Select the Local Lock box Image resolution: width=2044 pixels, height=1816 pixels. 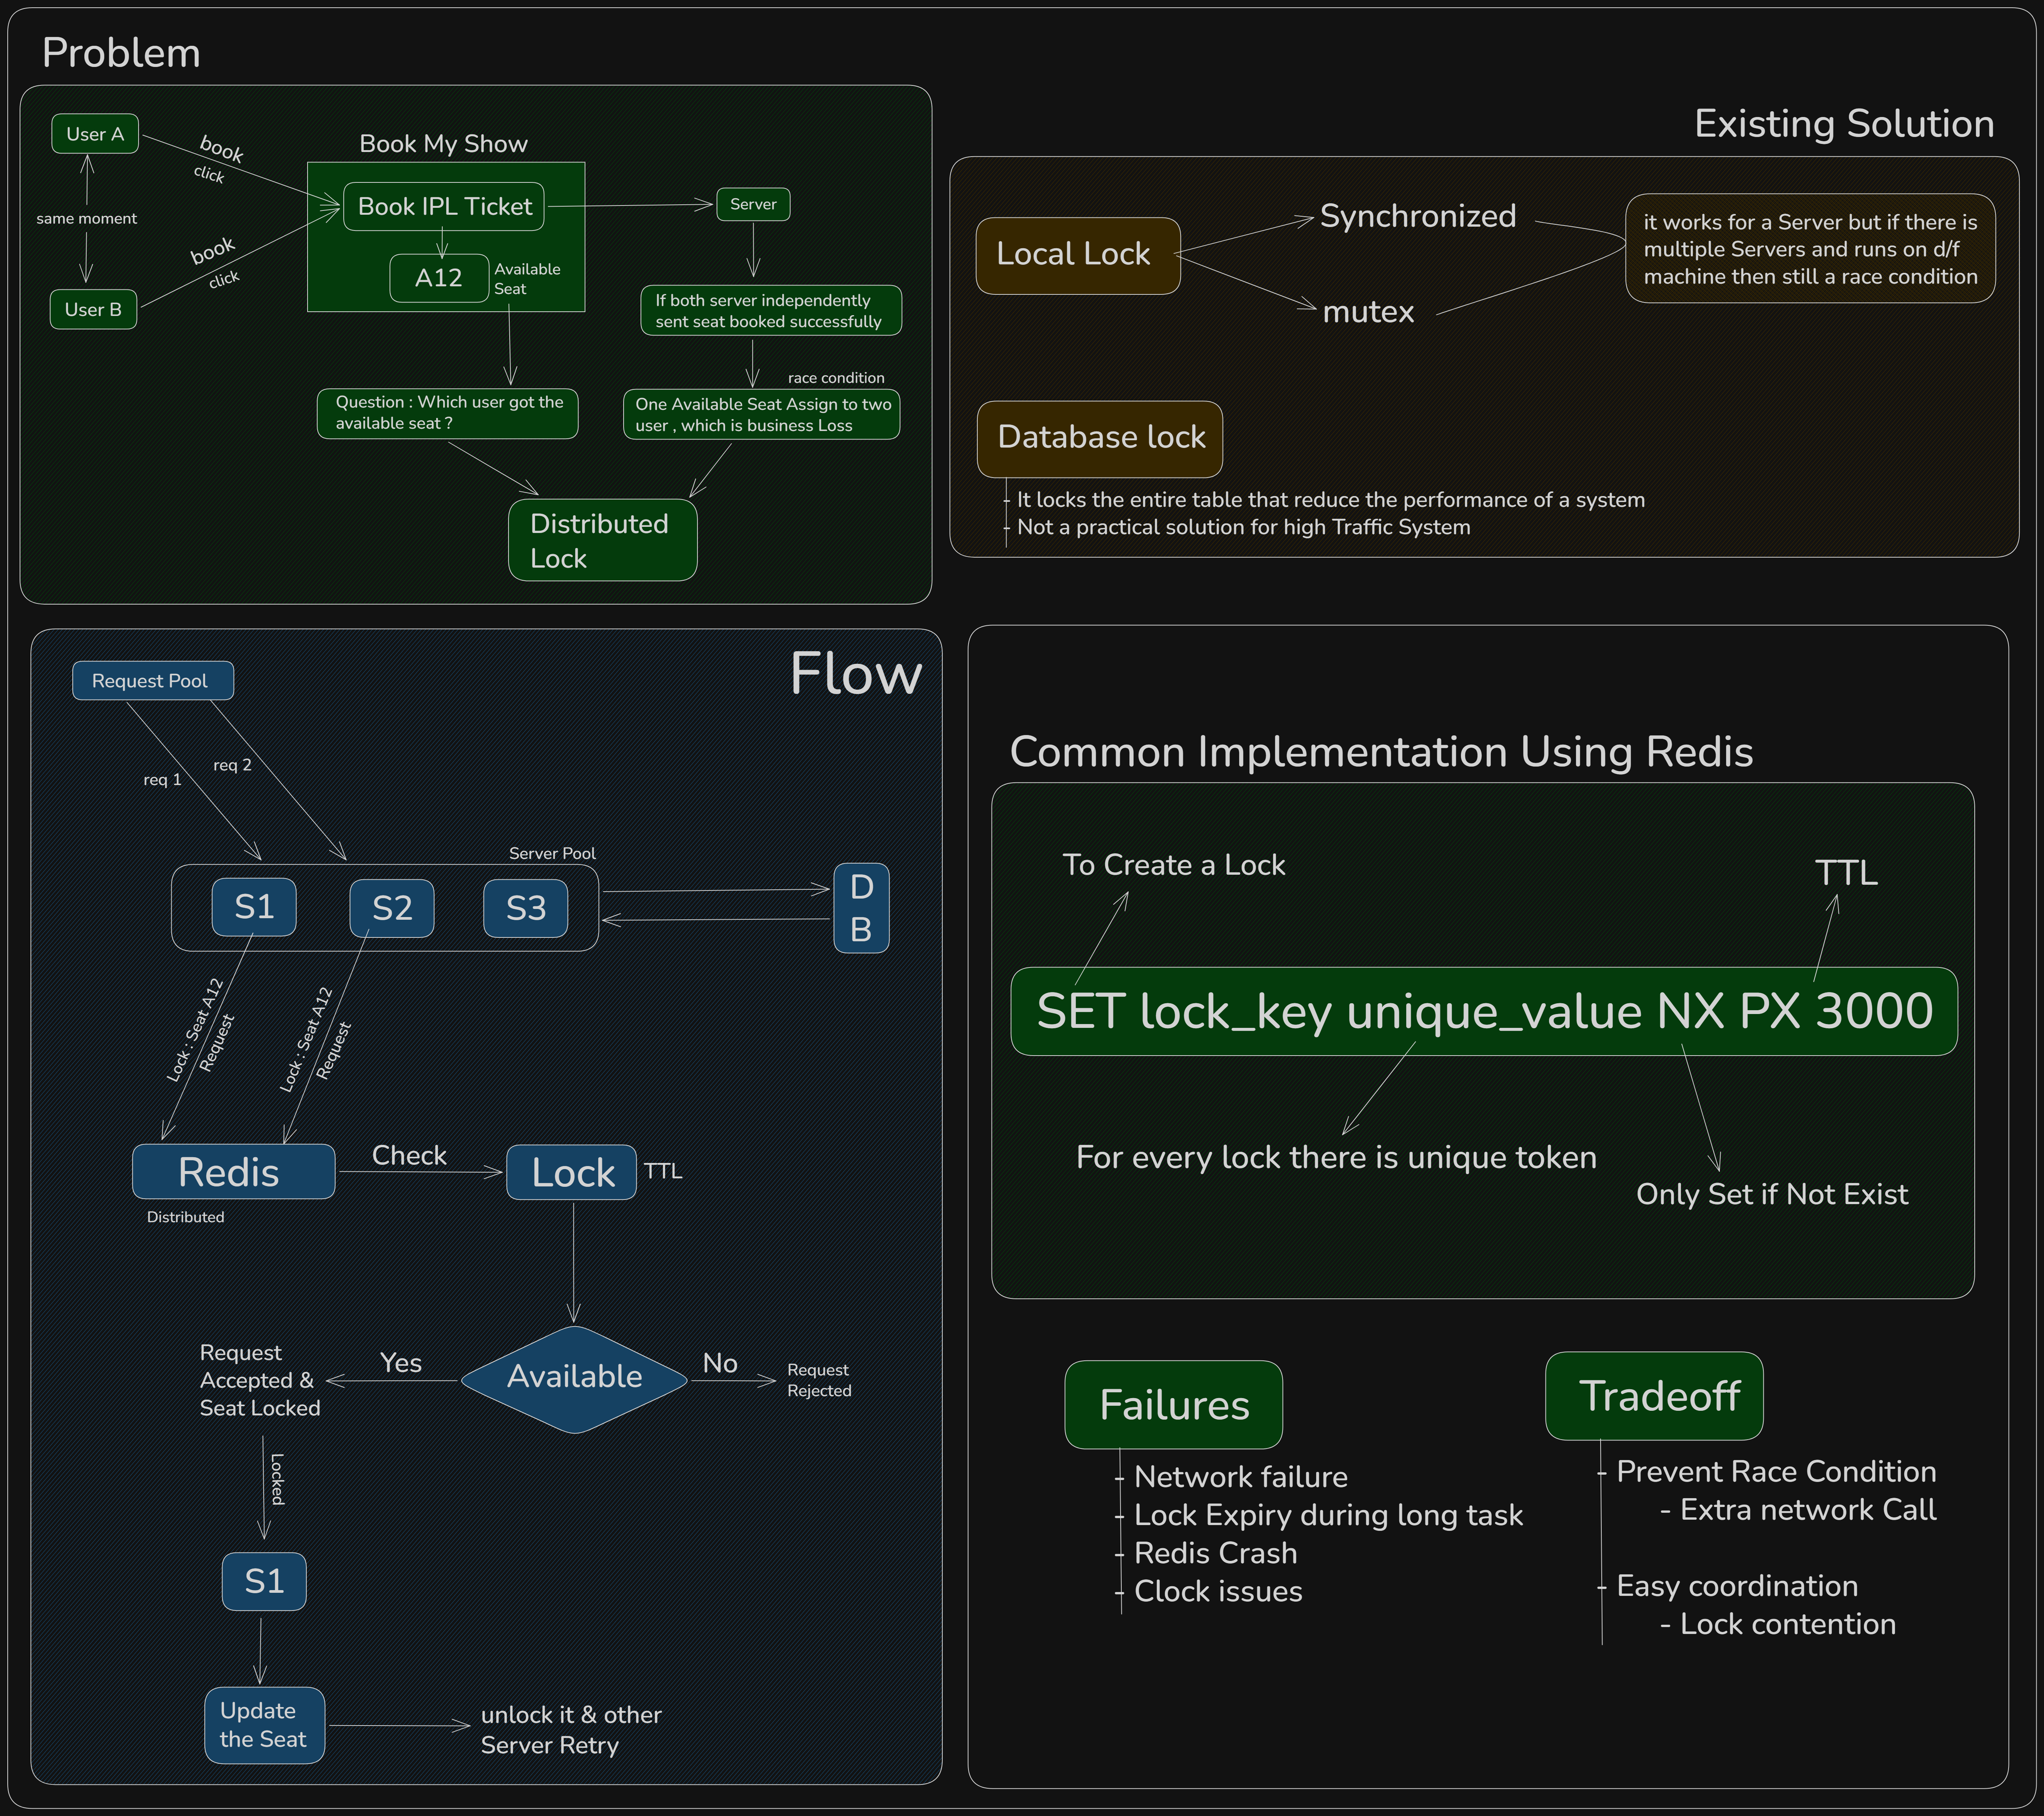(1078, 256)
